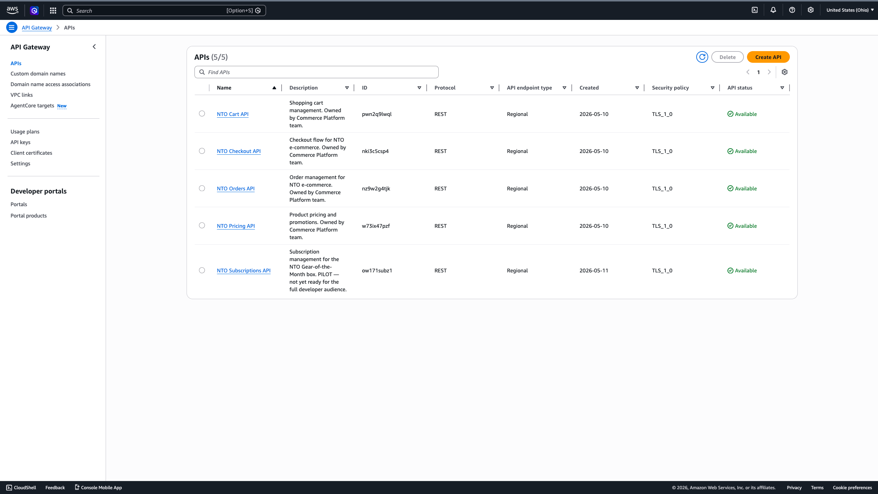Open the NTO Orders API link
Screen dimensions: 878x494
(x=236, y=189)
